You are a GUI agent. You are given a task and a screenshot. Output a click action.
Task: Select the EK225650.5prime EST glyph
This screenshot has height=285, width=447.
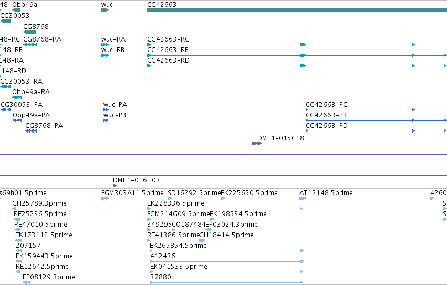223,198
